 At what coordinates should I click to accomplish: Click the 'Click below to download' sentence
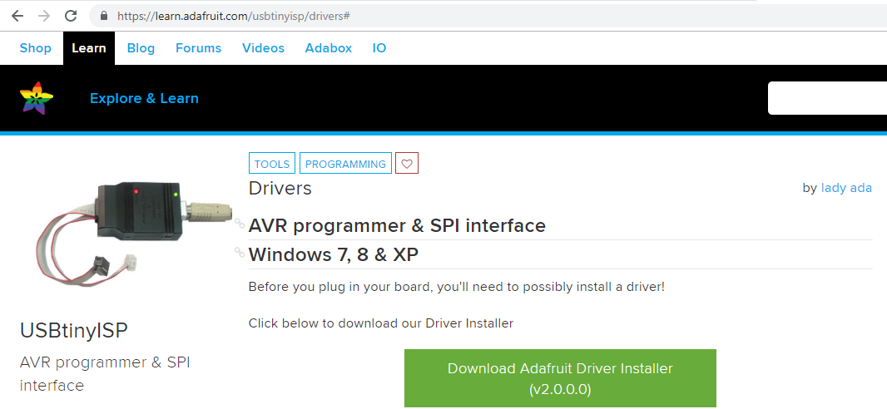(x=381, y=323)
